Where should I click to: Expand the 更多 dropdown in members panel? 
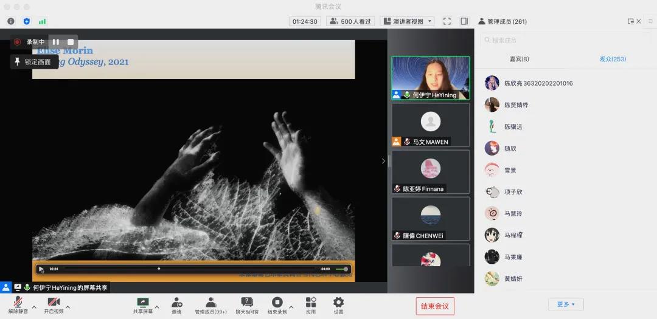tap(566, 304)
